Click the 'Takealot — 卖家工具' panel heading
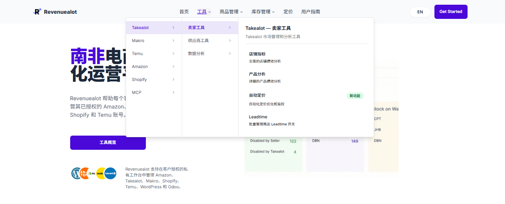The width and height of the screenshot is (505, 204). tap(268, 28)
